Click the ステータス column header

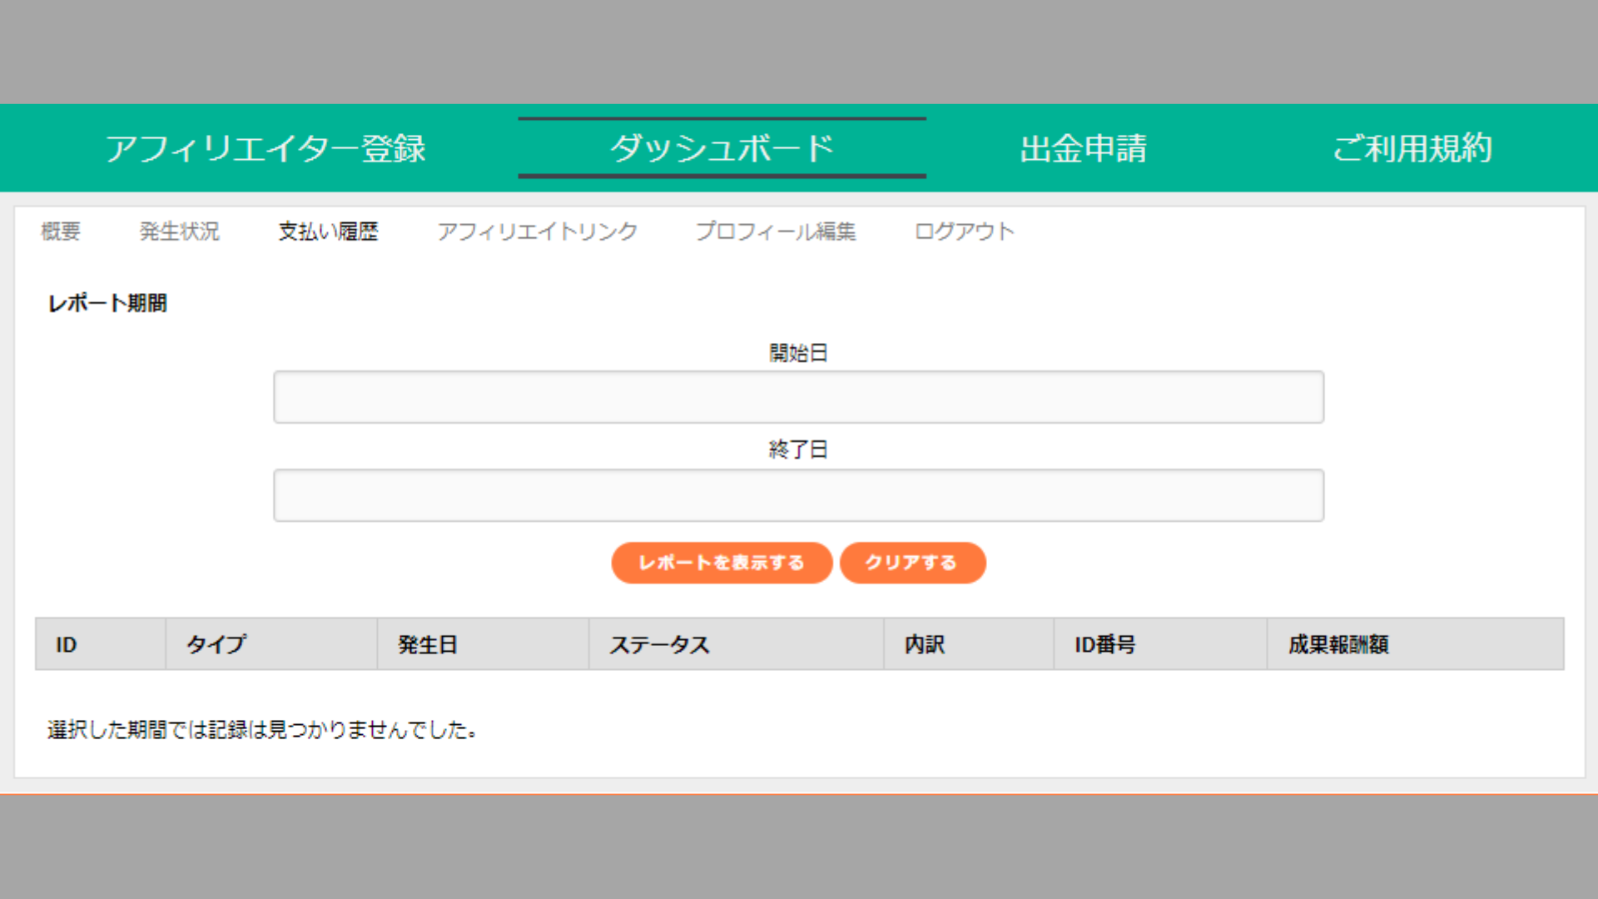pyautogui.click(x=737, y=644)
